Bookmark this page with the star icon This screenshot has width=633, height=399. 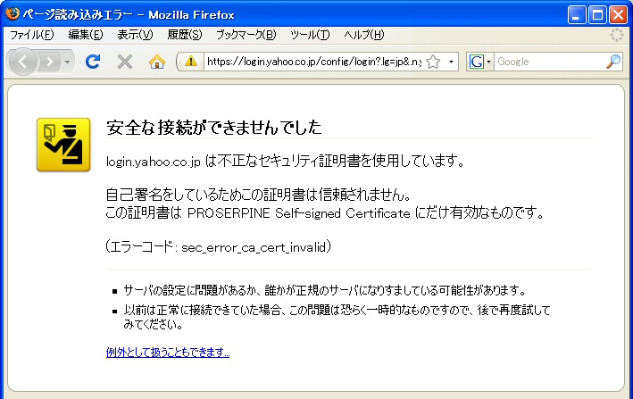(433, 62)
